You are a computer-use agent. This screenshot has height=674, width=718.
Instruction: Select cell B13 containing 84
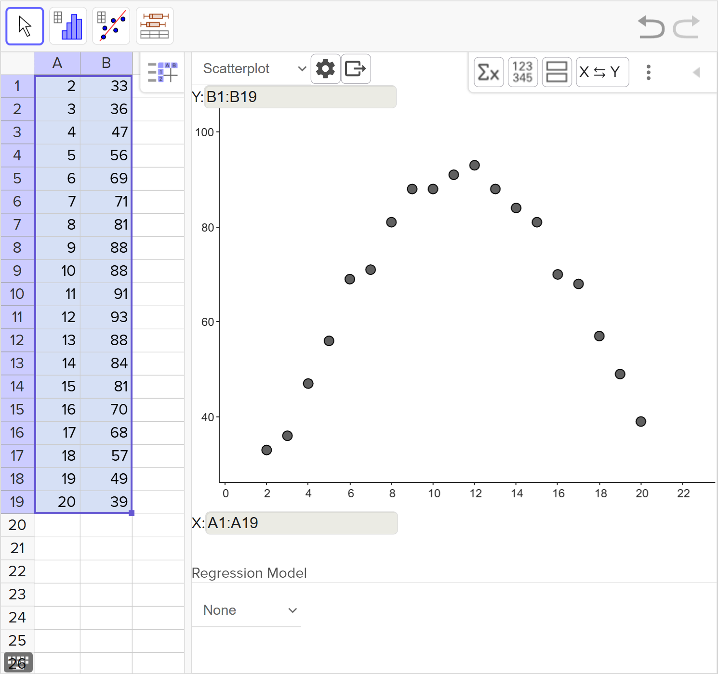click(x=106, y=363)
